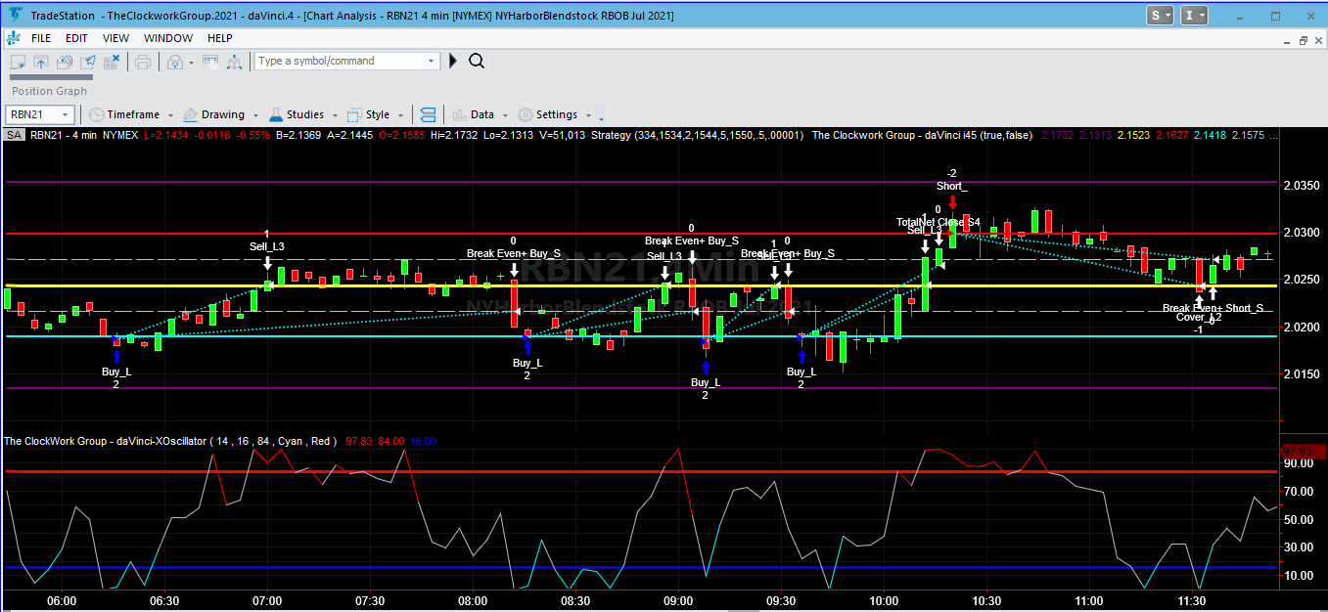1328x612 pixels.
Task: Click the Position Graph label
Action: coord(49,91)
